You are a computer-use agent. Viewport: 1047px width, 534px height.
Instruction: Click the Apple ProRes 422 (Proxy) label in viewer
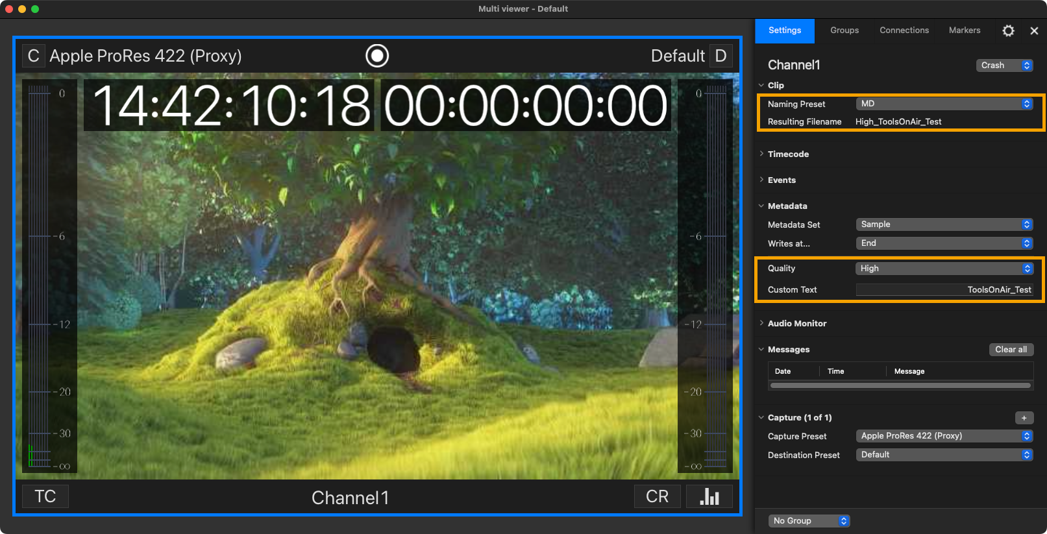pos(146,56)
